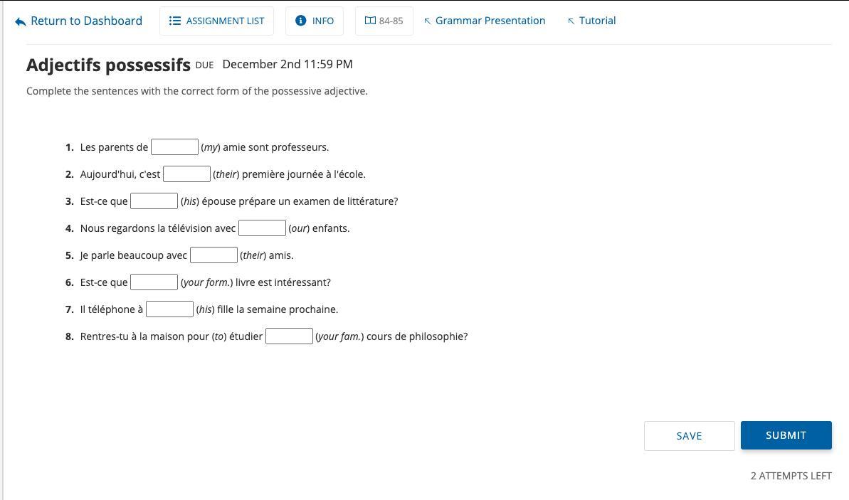
Task: Select the blank before (their) première journée
Action: [x=186, y=174]
